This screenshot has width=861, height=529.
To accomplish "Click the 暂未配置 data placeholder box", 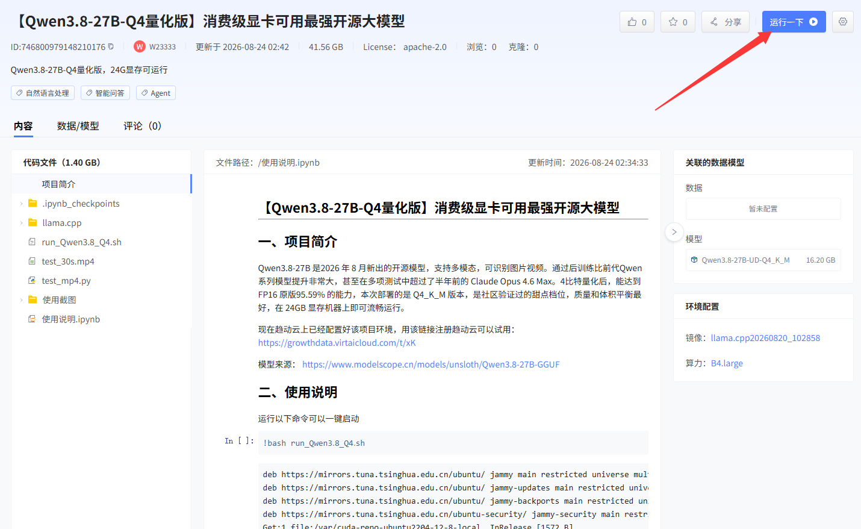I will [x=763, y=208].
